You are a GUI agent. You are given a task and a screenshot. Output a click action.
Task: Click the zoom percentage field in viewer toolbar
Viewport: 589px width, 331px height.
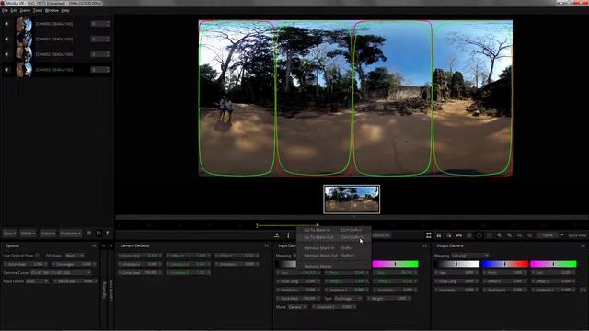[x=548, y=235]
